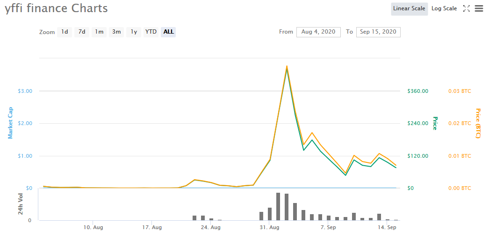
Task: Set zoom to YTD
Action: click(x=151, y=32)
